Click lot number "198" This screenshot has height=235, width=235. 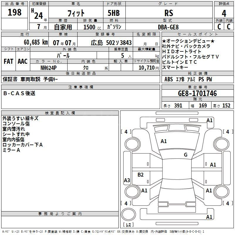tap(14, 12)
